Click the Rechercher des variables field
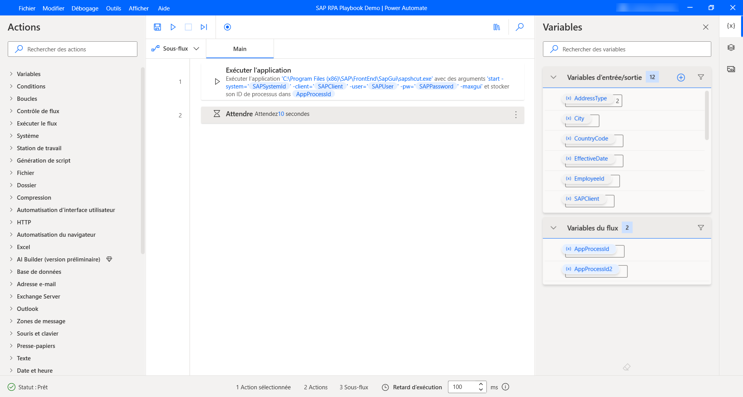Screen dimensions: 743x397 point(627,49)
